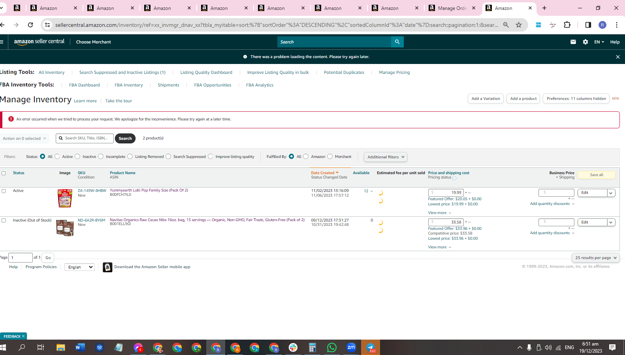The height and width of the screenshot is (355, 625).
Task: Choose the Active status filter
Action: pyautogui.click(x=57, y=157)
